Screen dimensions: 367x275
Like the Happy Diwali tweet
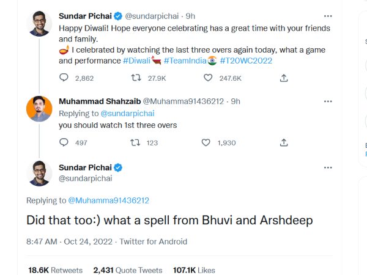(x=208, y=78)
